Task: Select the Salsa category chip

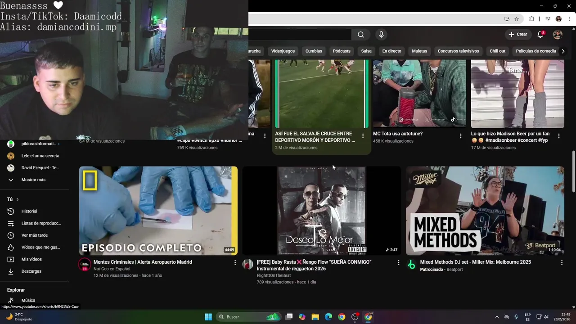Action: coord(366,51)
